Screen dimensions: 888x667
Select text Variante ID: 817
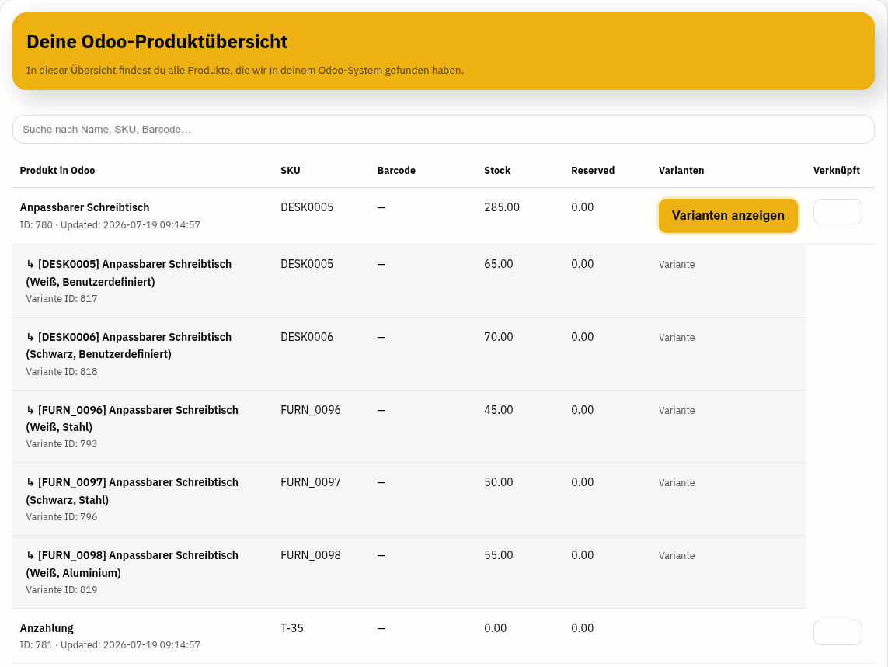click(61, 298)
